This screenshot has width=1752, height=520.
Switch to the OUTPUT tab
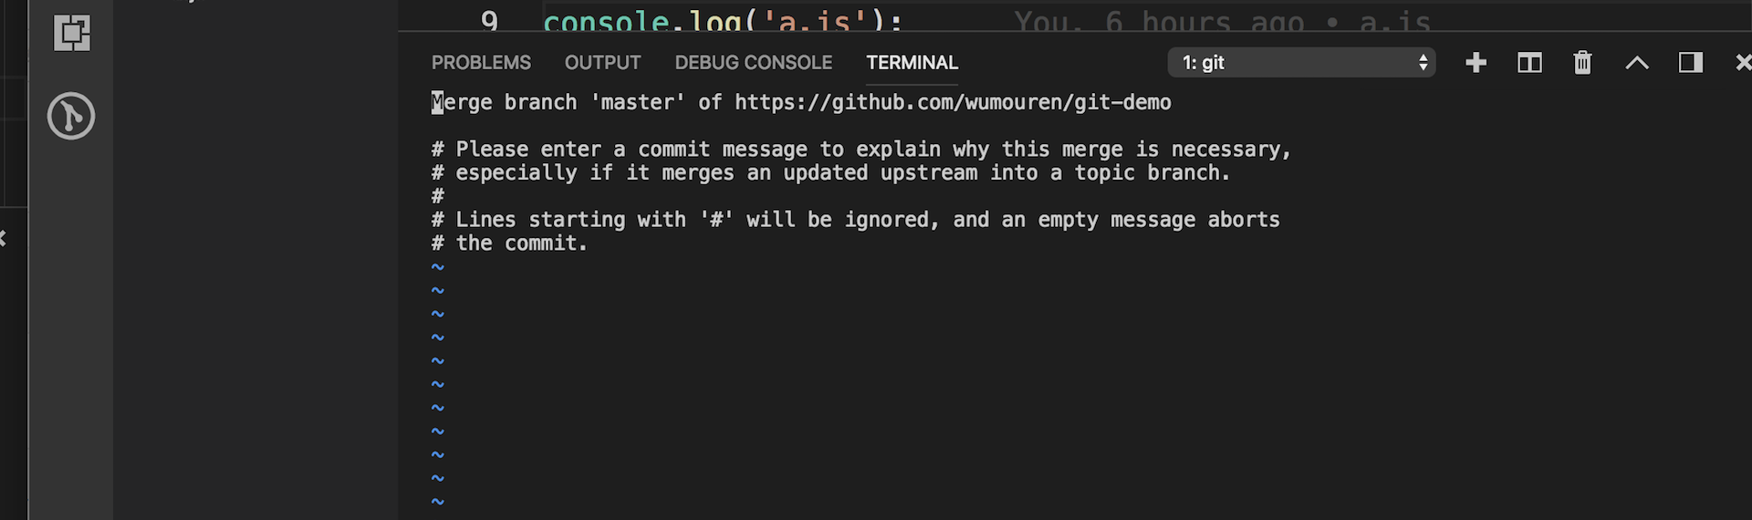(x=602, y=63)
